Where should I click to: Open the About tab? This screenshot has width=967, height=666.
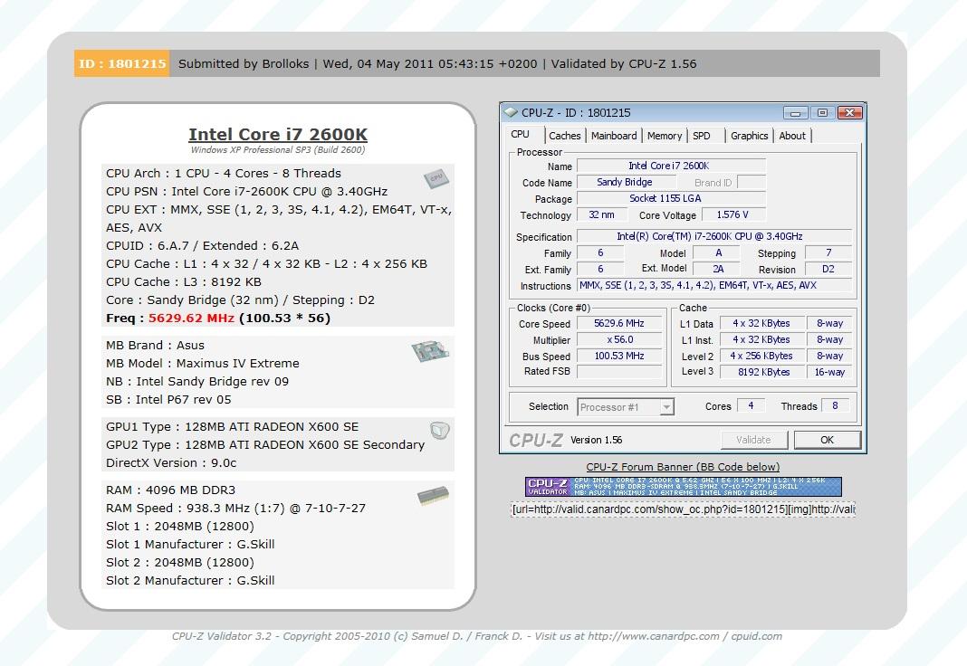point(792,136)
